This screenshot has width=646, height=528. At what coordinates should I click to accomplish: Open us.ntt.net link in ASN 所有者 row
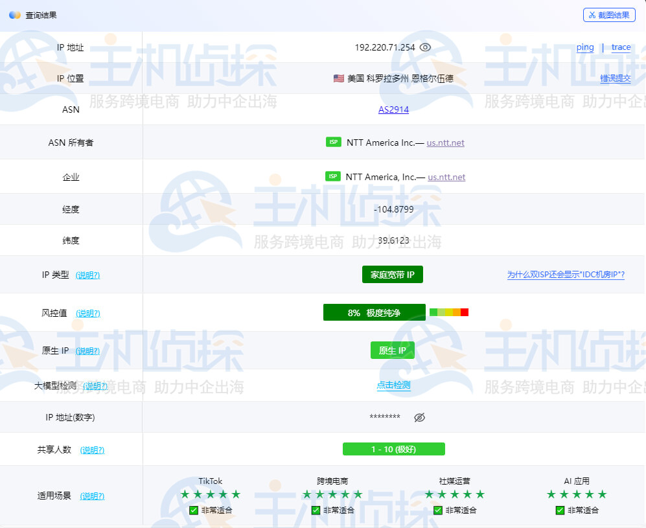pyautogui.click(x=445, y=143)
